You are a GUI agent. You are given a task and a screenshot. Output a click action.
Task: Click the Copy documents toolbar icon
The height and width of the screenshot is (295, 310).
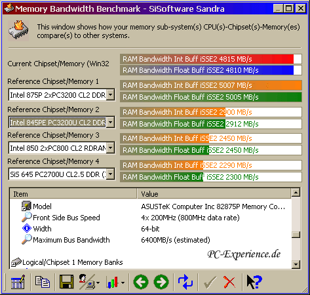43,282
